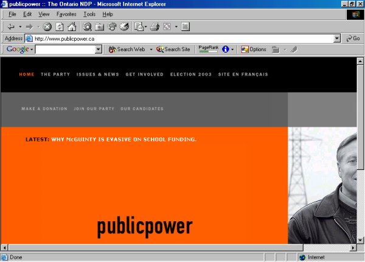The image size is (365, 262).
Task: Open the View menu
Action: point(44,14)
